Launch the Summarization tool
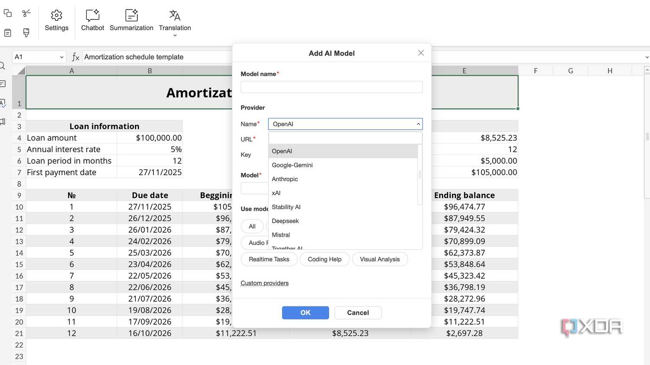Viewport: 650px width, 365px height. (131, 20)
